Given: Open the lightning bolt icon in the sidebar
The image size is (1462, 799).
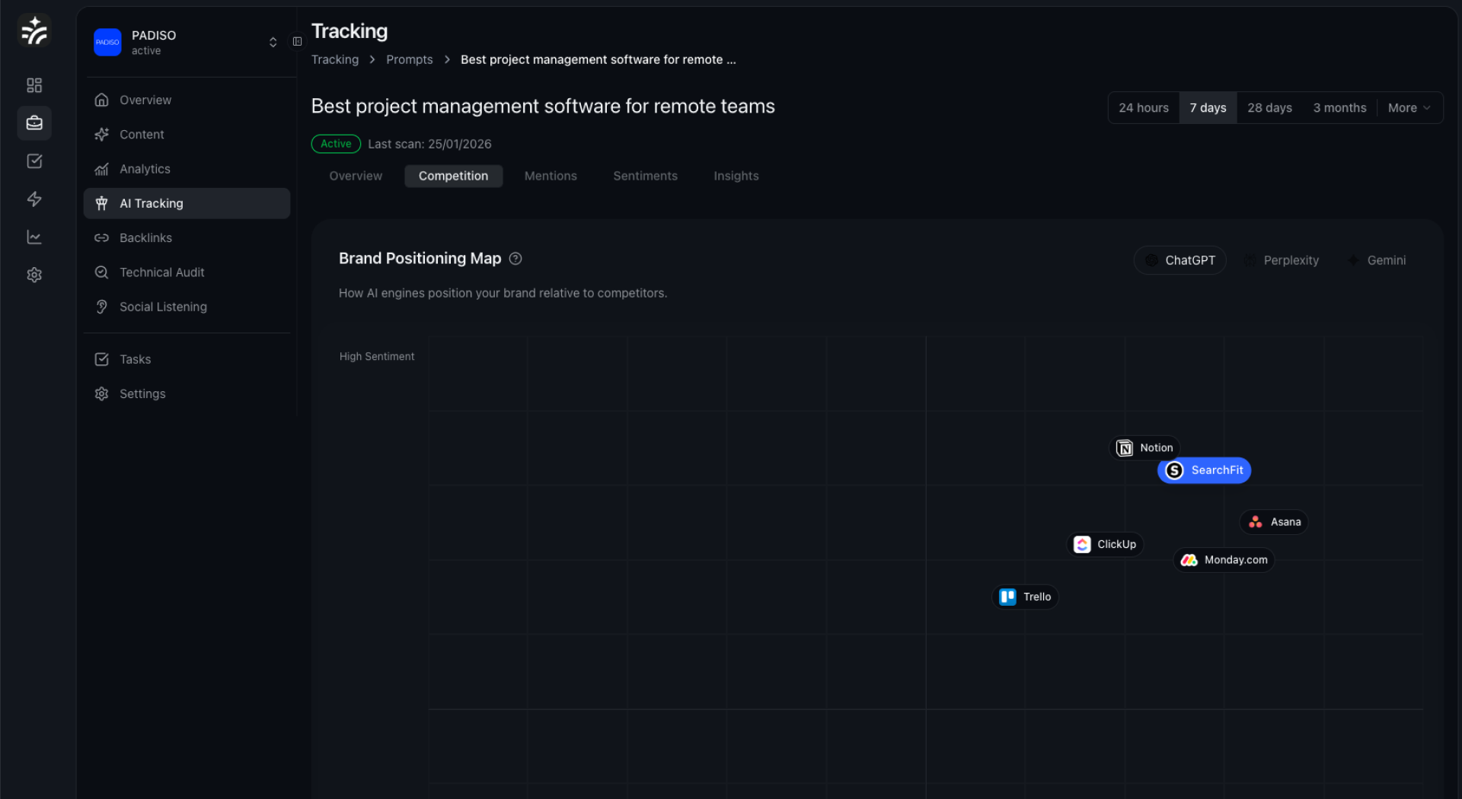Looking at the screenshot, I should pyautogui.click(x=34, y=199).
